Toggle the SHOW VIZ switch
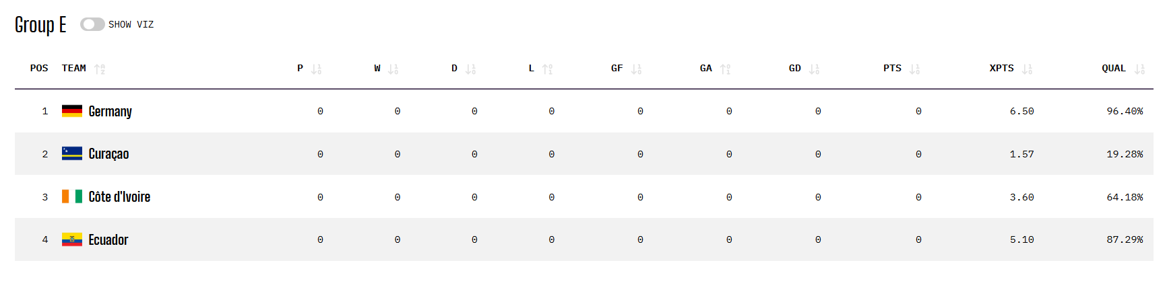Viewport: 1167px width, 304px height. [92, 24]
